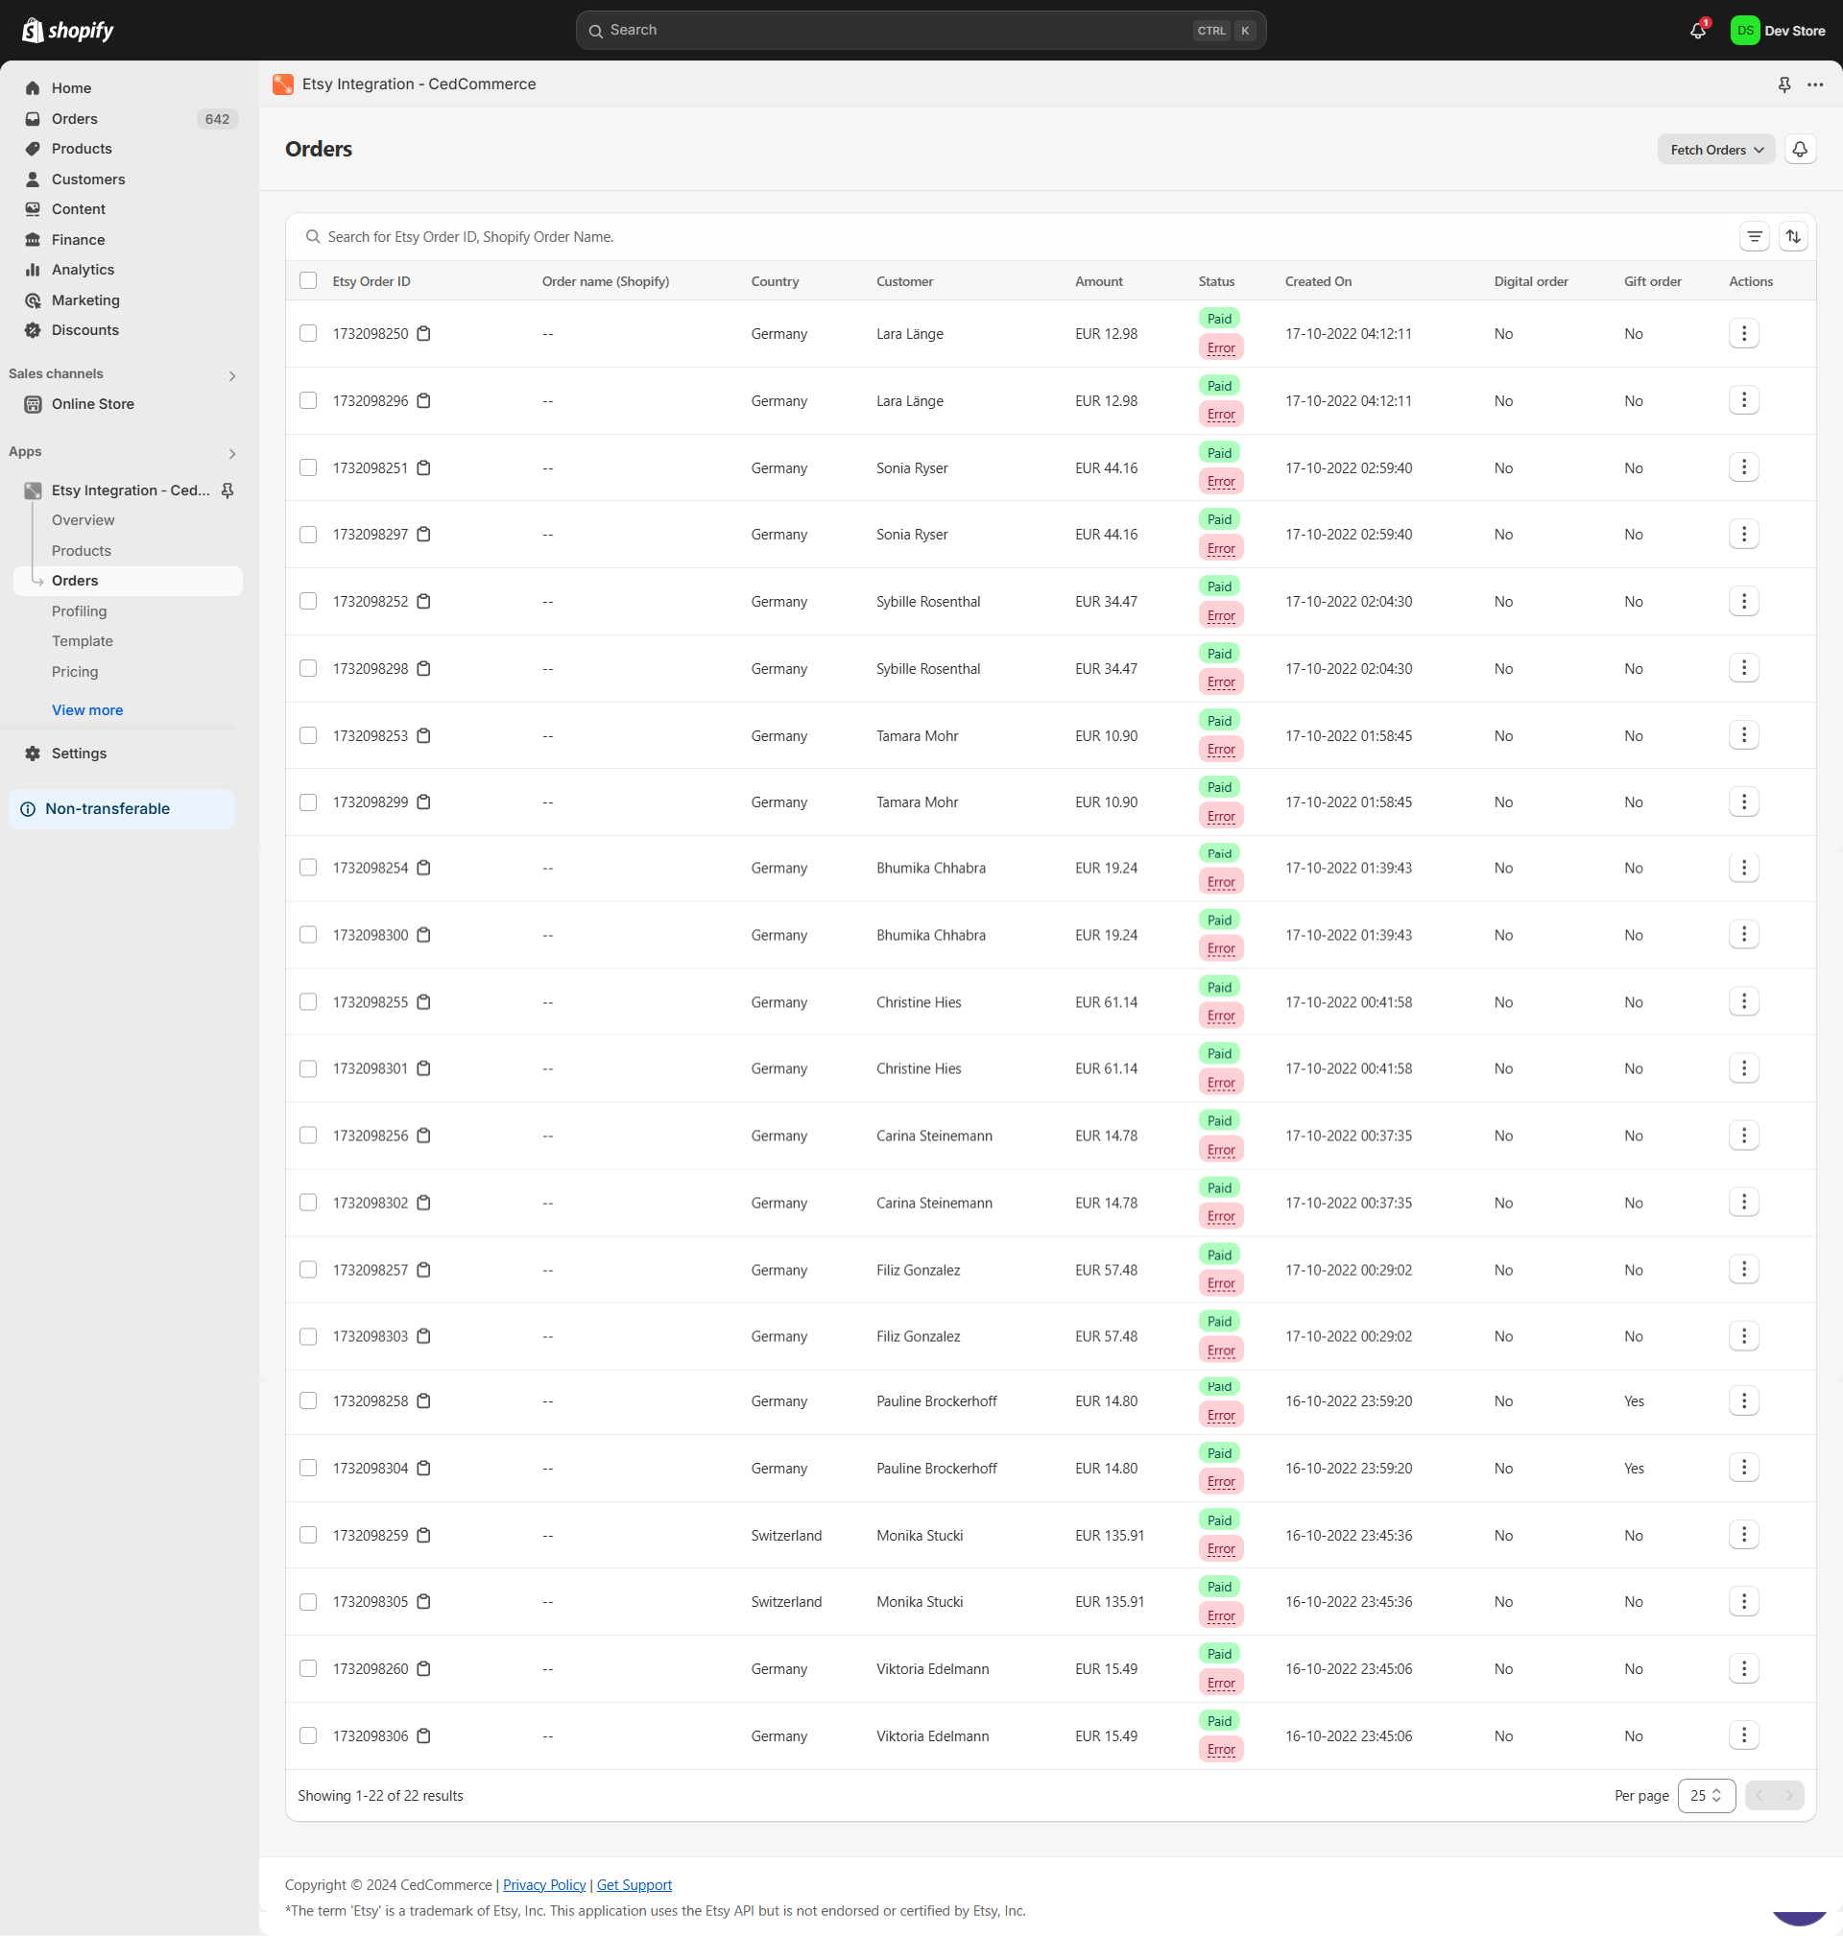
Task: Open the Etsy app Pricing page
Action: tap(75, 672)
